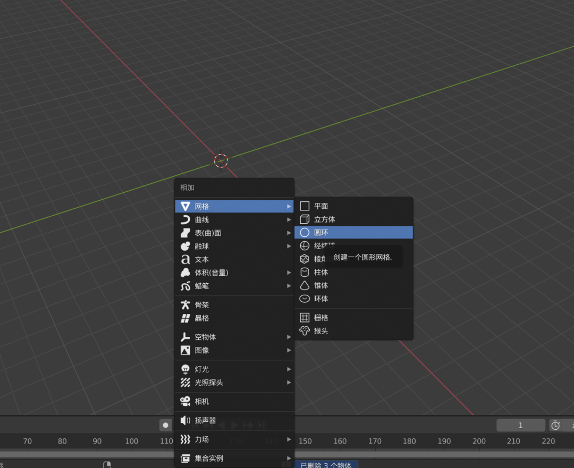This screenshot has width=574, height=468.
Task: Click frame 200 on the timeline ruler
Action: coord(479,441)
